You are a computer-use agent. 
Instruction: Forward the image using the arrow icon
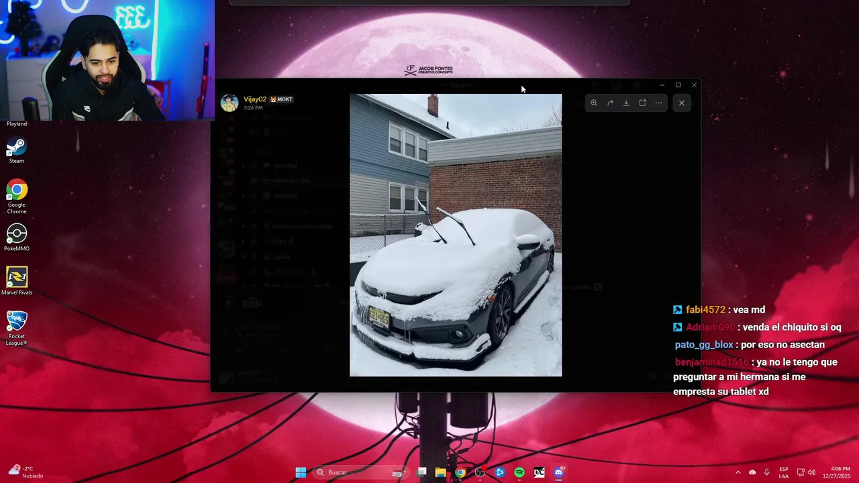[x=610, y=103]
